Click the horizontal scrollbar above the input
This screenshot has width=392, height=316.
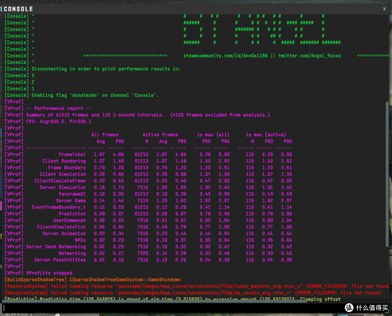click(x=155, y=301)
